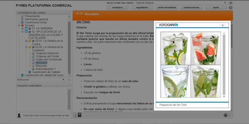Click the green check icon of Autoevaluación 1

coord(33,69)
